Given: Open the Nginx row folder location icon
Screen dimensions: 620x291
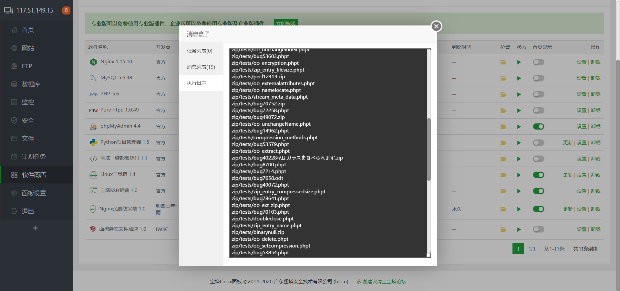Looking at the screenshot, I should [x=503, y=62].
